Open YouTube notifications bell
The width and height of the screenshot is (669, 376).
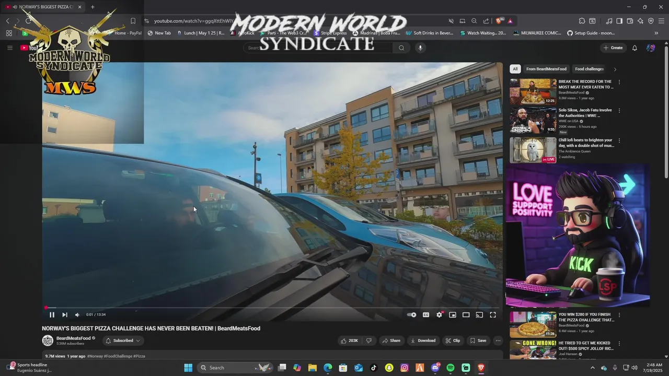click(635, 48)
